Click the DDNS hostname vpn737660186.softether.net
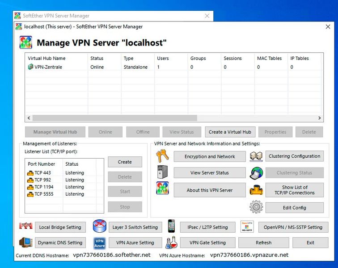338x268 pixels. pyautogui.click(x=112, y=255)
